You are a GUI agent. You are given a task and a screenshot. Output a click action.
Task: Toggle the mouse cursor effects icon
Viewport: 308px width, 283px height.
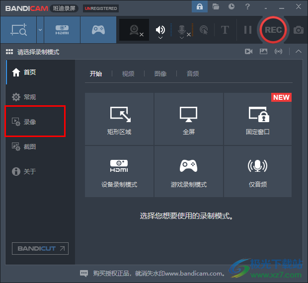coord(204,30)
